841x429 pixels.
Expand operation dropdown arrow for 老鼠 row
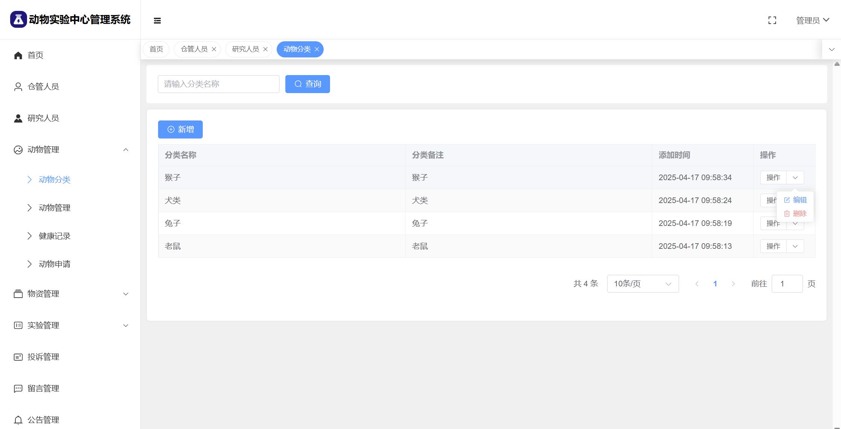tap(795, 246)
